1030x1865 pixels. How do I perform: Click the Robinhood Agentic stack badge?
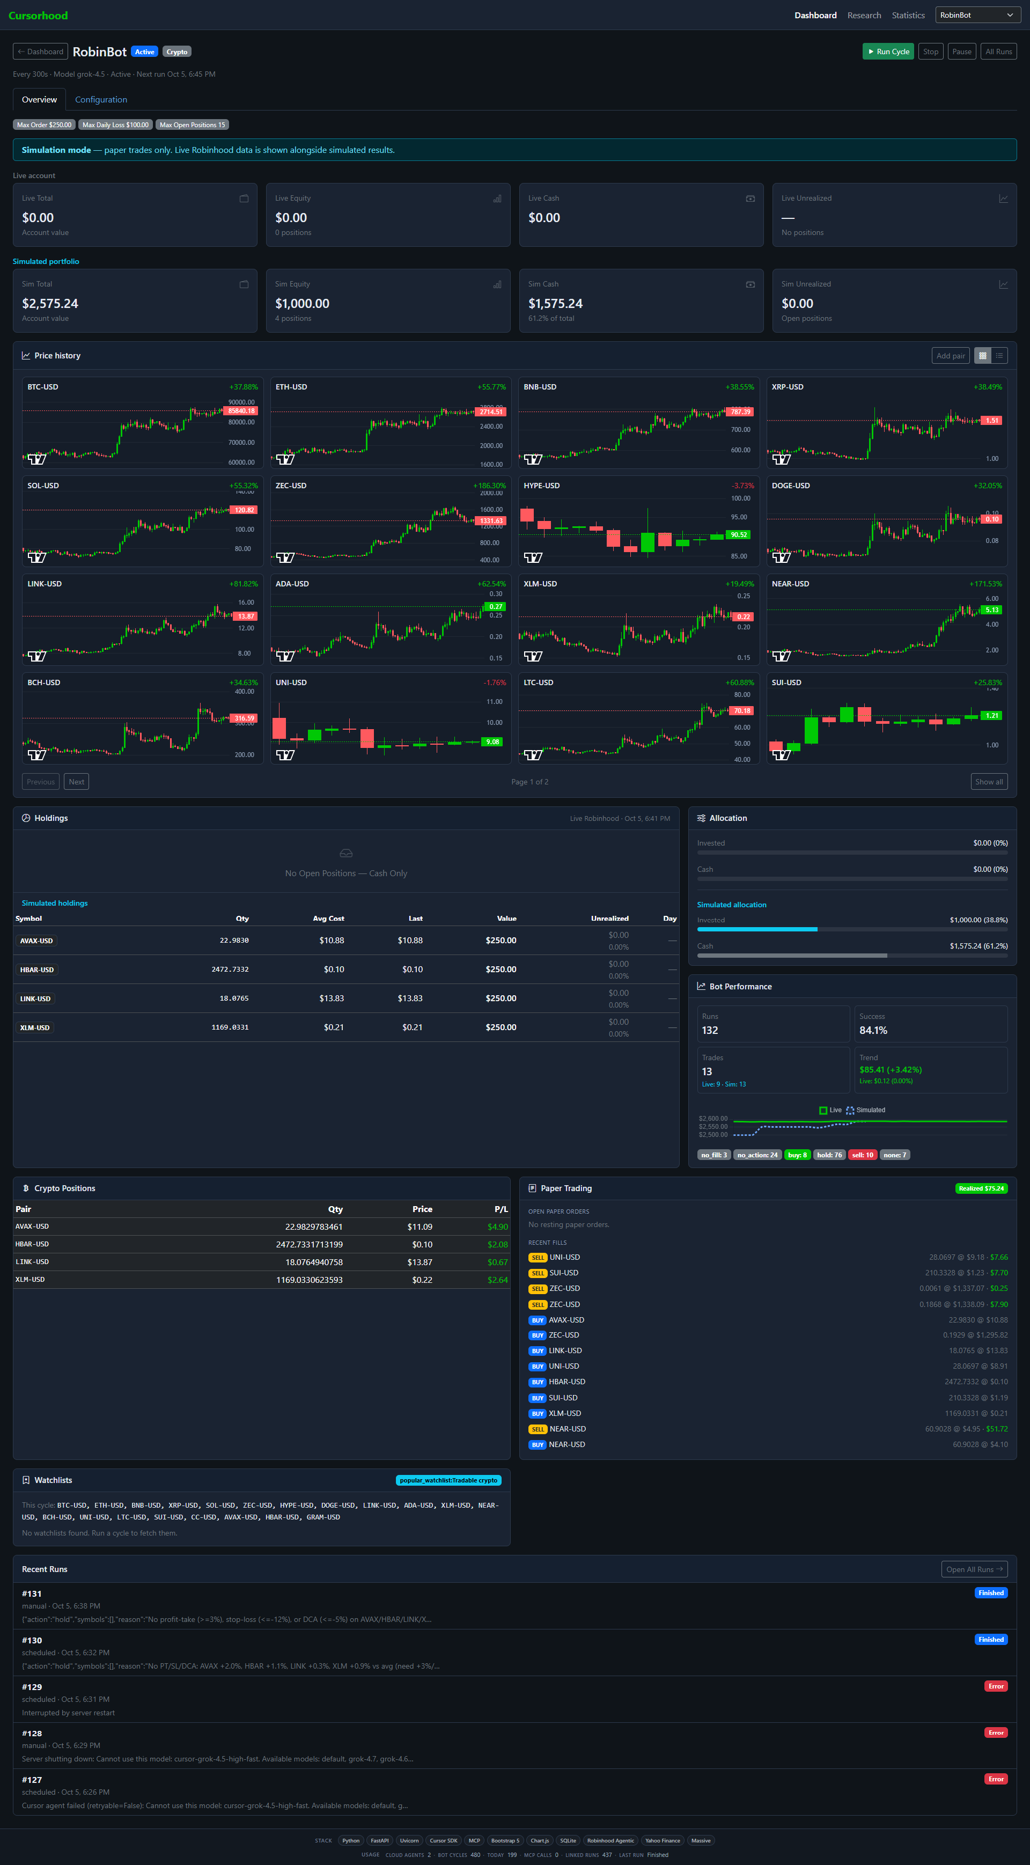point(610,1840)
